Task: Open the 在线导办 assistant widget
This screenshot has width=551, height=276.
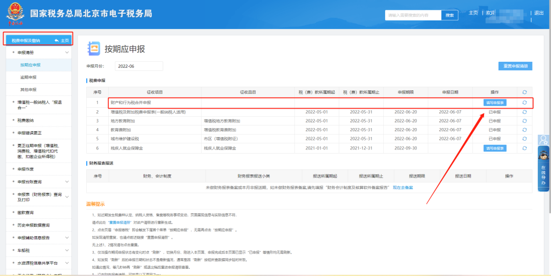Action: click(544, 169)
